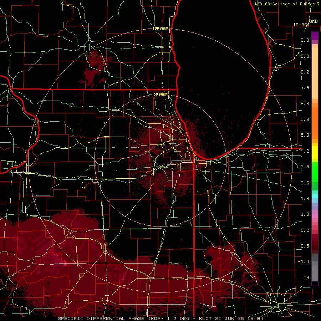Click the 50 NMI range ring label
The height and width of the screenshot is (321, 321).
tap(160, 94)
